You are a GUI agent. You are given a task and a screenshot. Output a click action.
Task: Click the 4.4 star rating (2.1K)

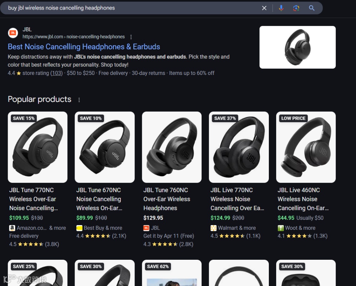click(101, 236)
